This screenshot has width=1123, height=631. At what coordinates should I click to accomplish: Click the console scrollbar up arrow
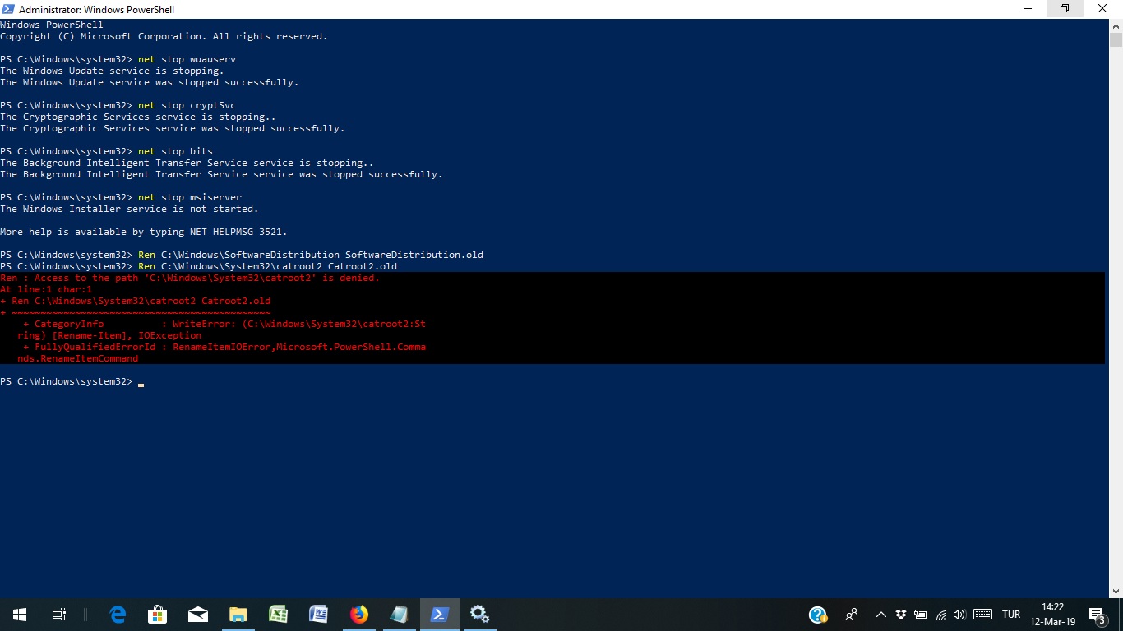pyautogui.click(x=1116, y=25)
